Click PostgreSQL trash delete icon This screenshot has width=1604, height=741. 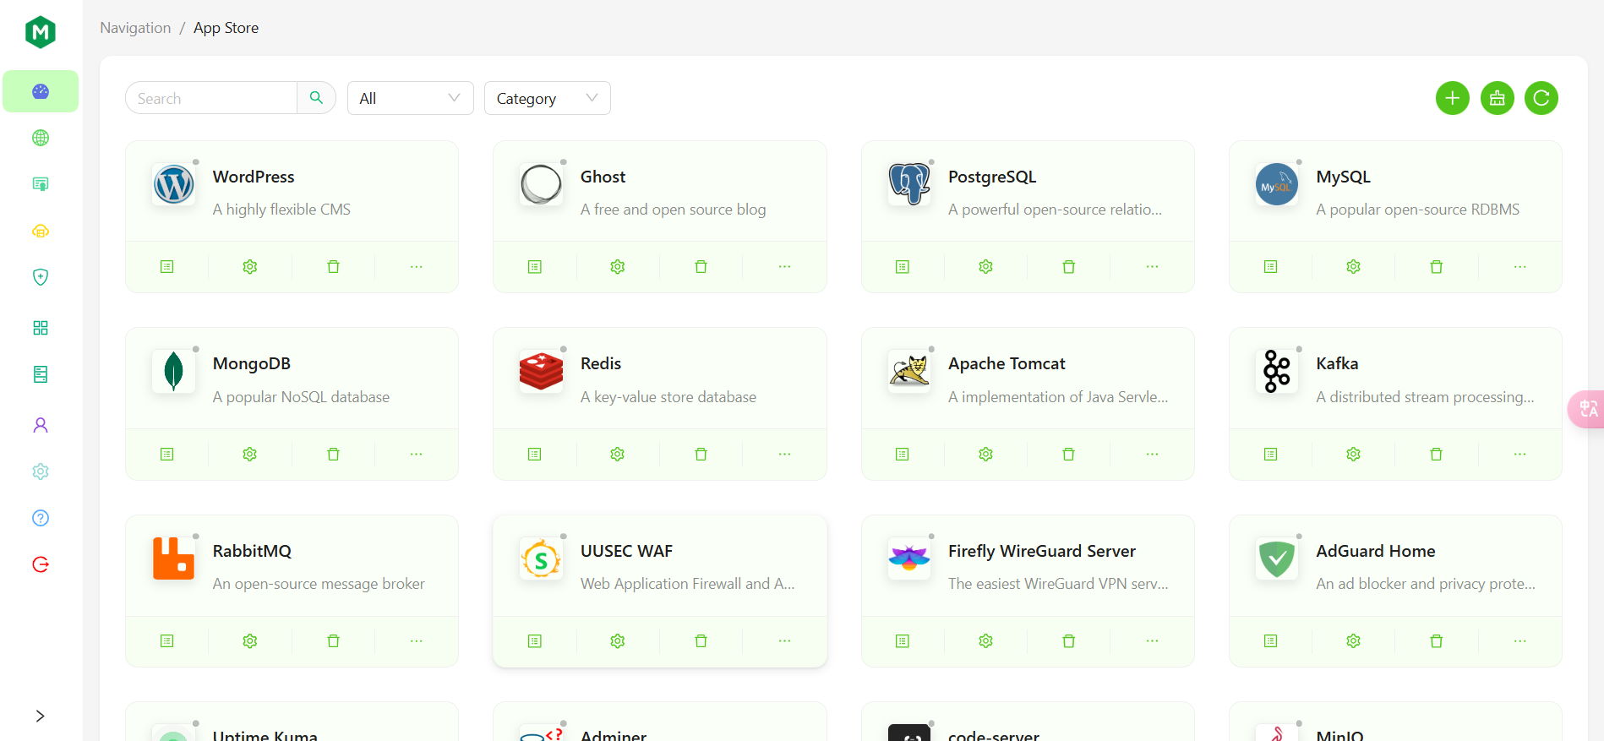pos(1068,267)
